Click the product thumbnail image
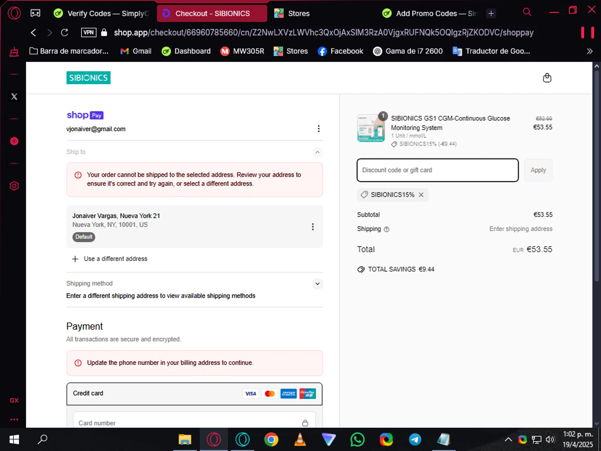 pyautogui.click(x=371, y=128)
